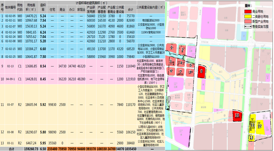Click floor area ratio 8.54 cell
Image resolution: width=274 pixels, height=151 pixels.
43,66
